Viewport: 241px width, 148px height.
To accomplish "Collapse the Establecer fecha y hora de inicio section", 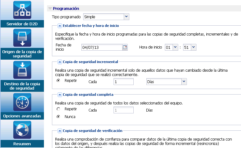I will pyautogui.click(x=60, y=26).
